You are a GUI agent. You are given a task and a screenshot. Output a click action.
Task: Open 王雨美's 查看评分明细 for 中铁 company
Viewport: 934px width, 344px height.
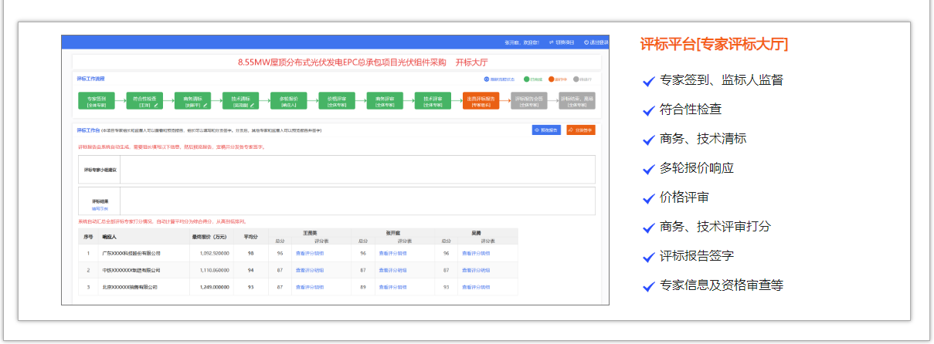310,270
